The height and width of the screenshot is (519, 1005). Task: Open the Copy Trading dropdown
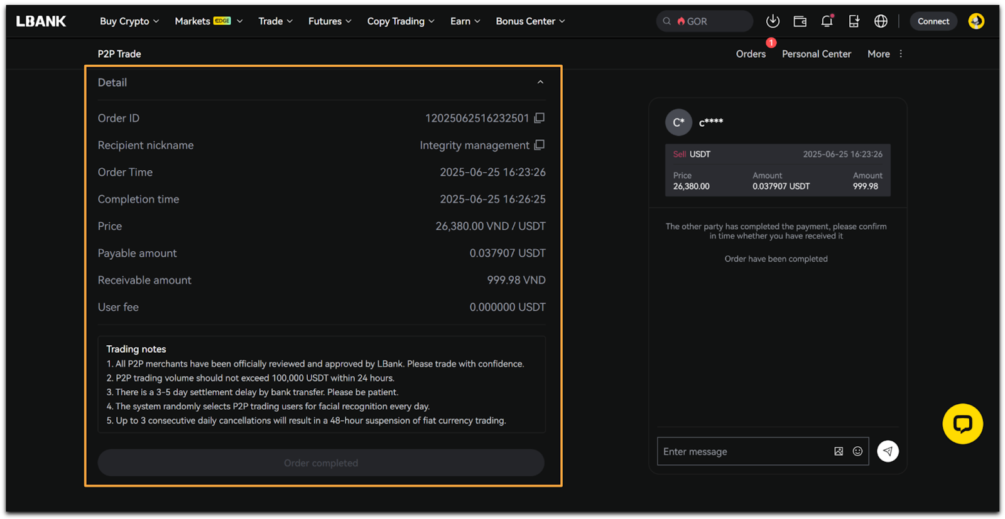coord(401,21)
